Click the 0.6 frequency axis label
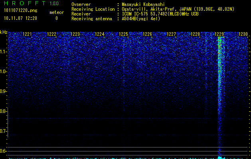Viewport: 251px width, 159px height. (x=3, y=151)
